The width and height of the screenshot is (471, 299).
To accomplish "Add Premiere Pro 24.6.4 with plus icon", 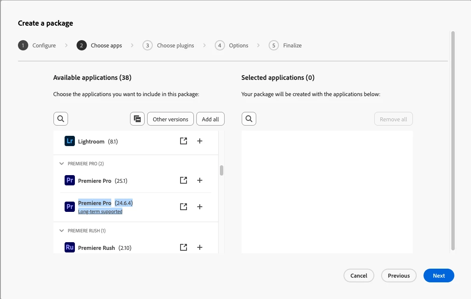I will point(200,207).
